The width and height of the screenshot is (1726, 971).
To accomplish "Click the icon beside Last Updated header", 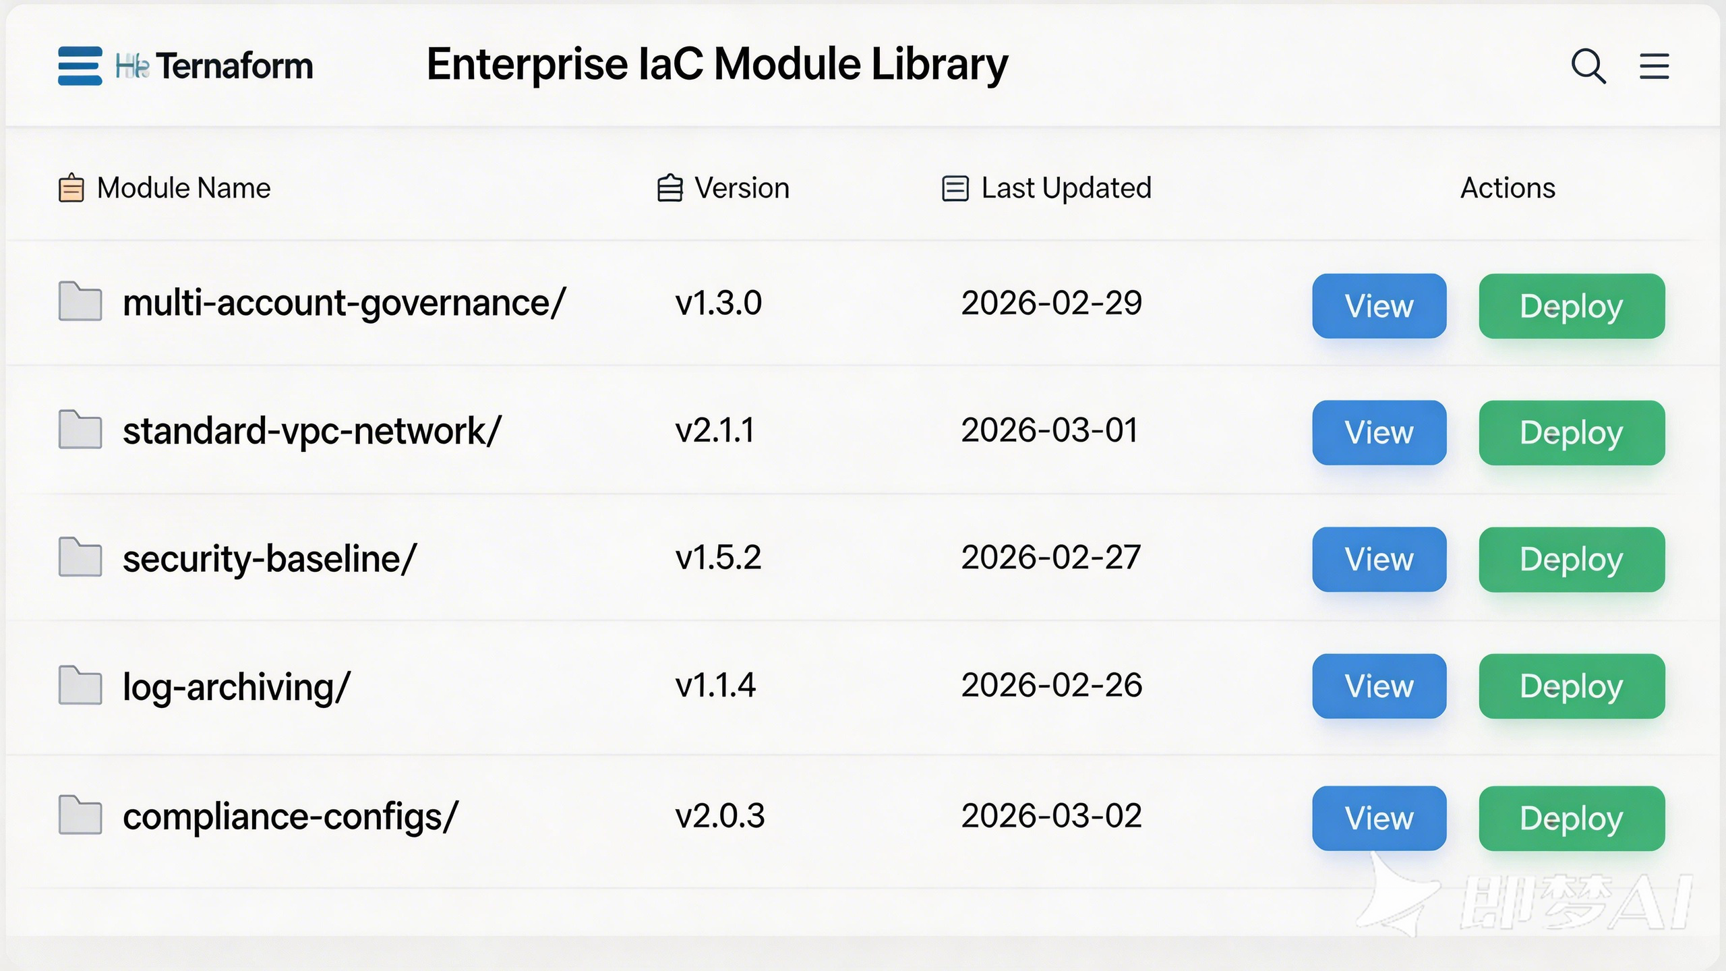I will pyautogui.click(x=955, y=188).
